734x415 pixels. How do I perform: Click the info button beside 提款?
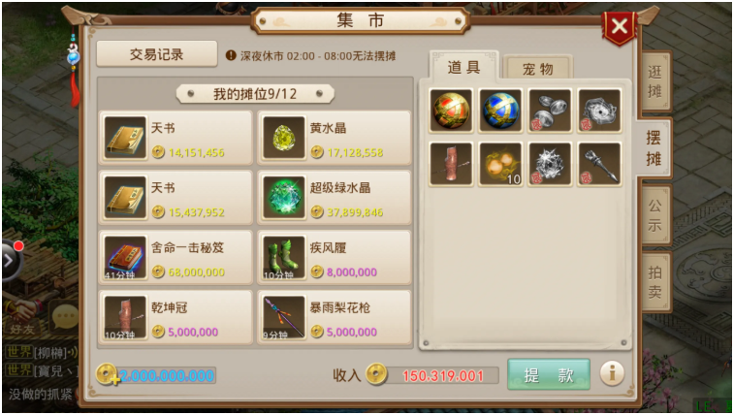point(612,374)
